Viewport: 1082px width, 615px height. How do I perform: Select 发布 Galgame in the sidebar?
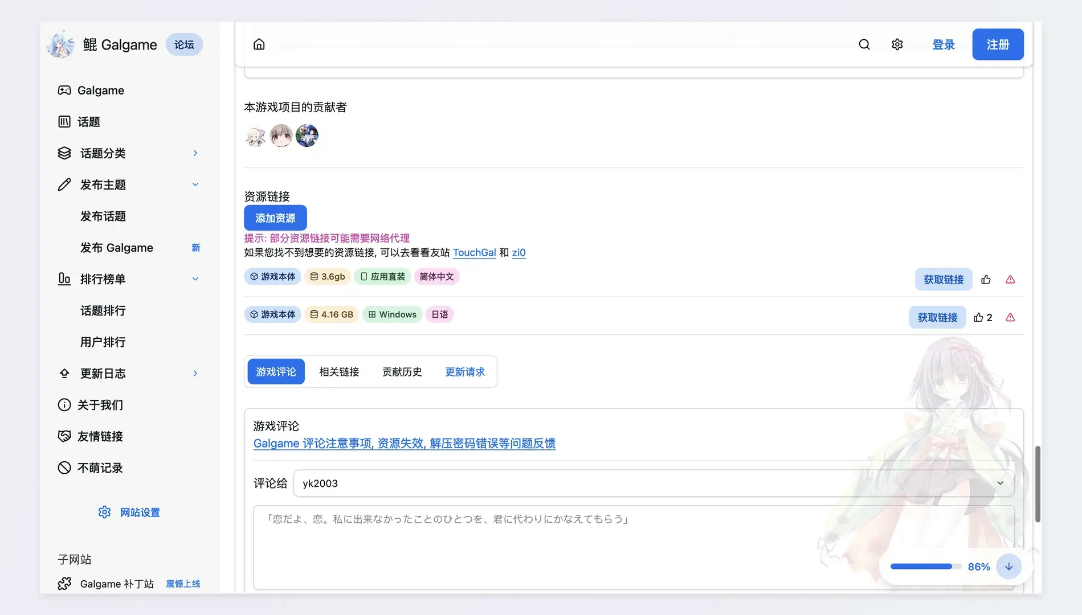[x=117, y=248]
